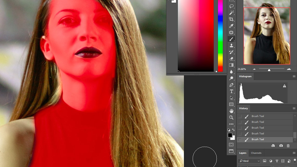Filter layers for shape layers
Screen dimensions: 297x167
(x=283, y=161)
